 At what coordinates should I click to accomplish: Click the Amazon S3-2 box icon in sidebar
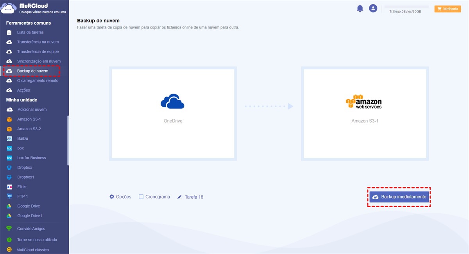pyautogui.click(x=9, y=129)
